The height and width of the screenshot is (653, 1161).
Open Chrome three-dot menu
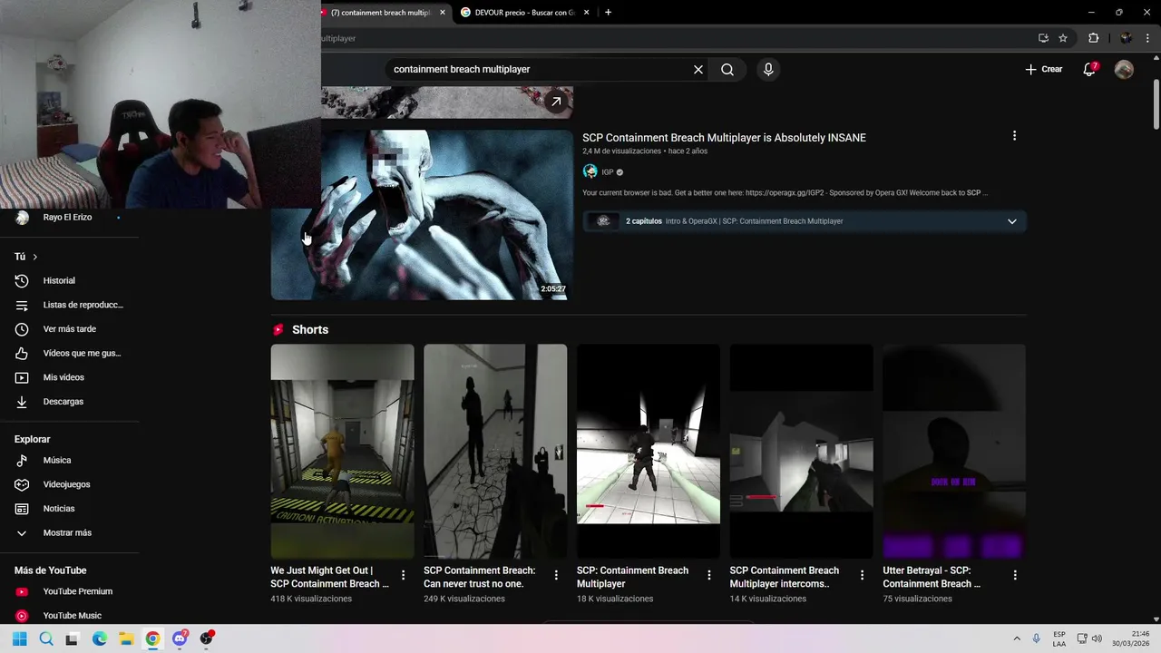click(1147, 38)
